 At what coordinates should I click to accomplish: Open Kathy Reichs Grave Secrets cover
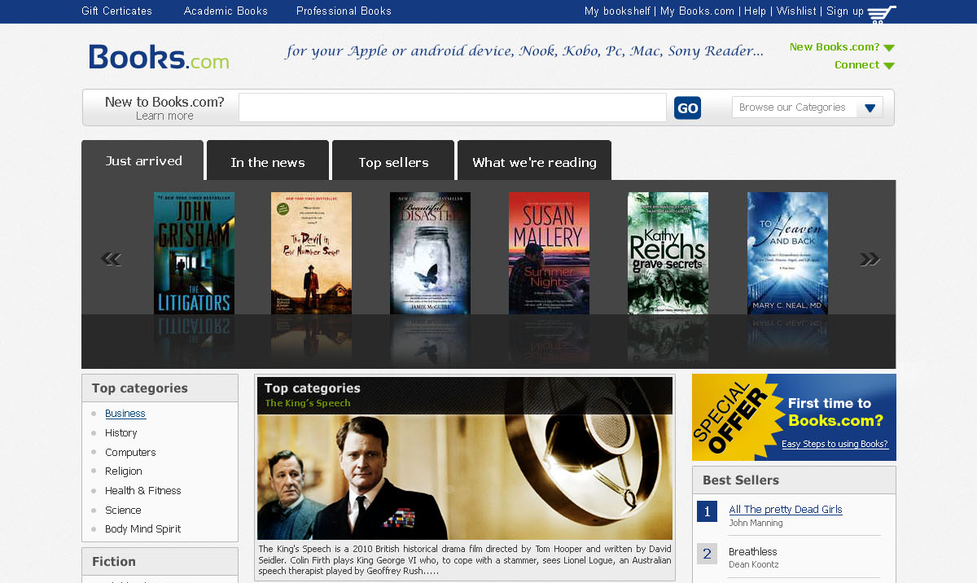pyautogui.click(x=668, y=253)
